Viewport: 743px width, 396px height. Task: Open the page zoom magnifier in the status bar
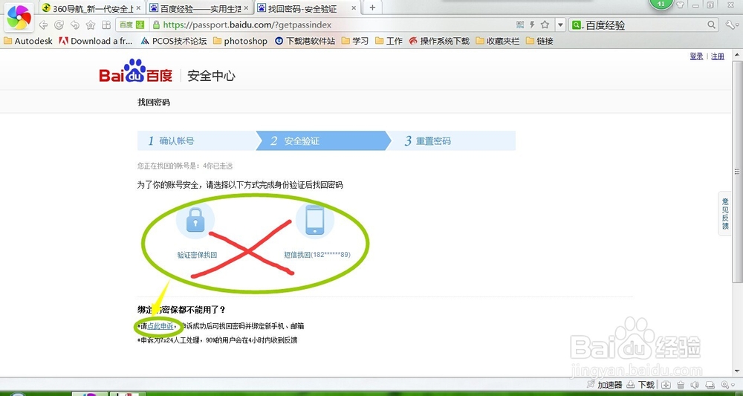tap(724, 385)
